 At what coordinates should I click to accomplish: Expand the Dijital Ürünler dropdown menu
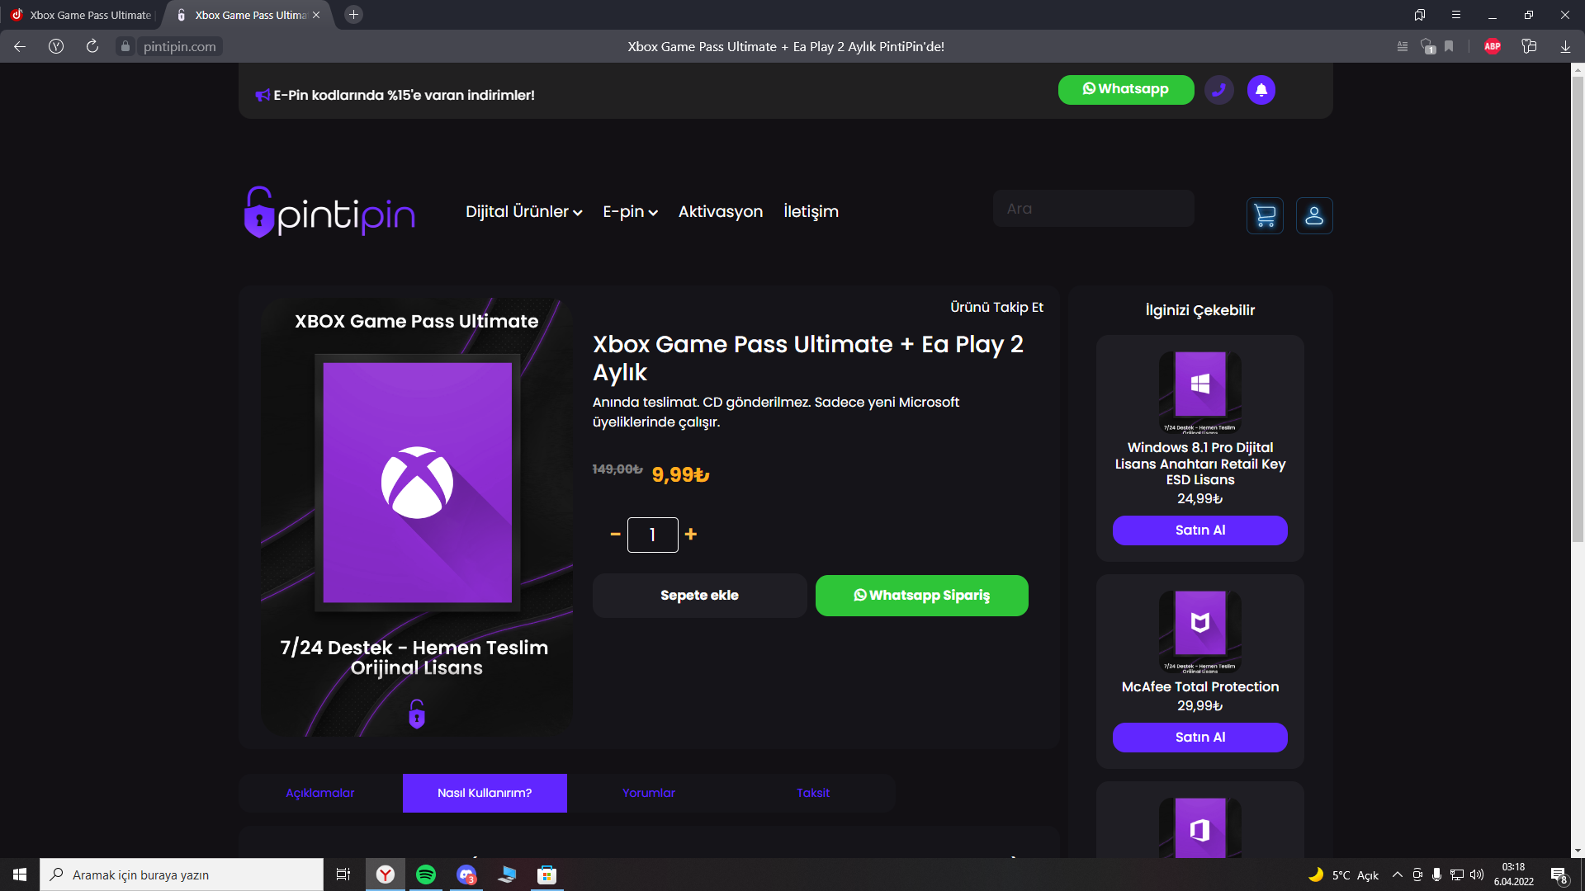click(523, 212)
